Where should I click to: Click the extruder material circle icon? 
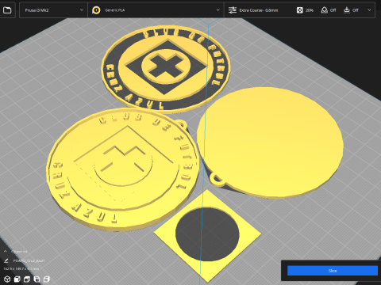point(96,10)
